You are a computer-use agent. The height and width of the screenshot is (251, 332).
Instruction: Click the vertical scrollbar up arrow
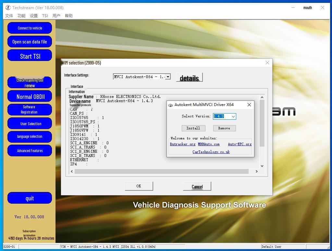pos(262,97)
